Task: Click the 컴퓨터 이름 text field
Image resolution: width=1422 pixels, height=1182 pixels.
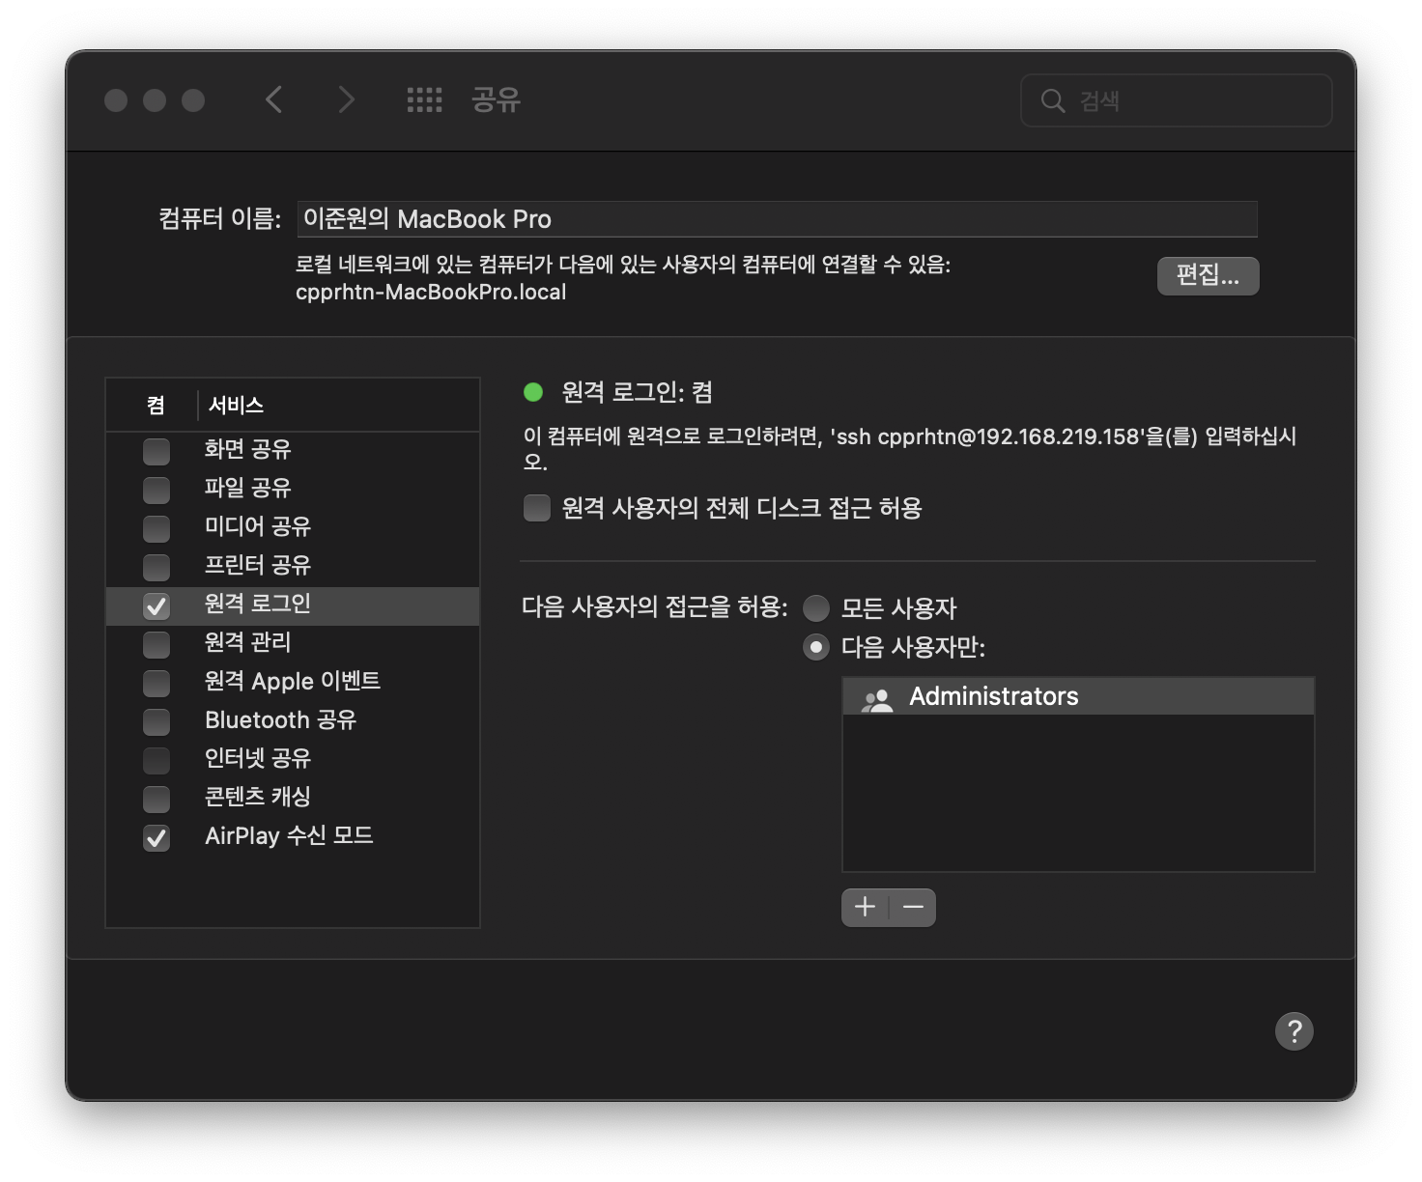Action: pos(777,219)
